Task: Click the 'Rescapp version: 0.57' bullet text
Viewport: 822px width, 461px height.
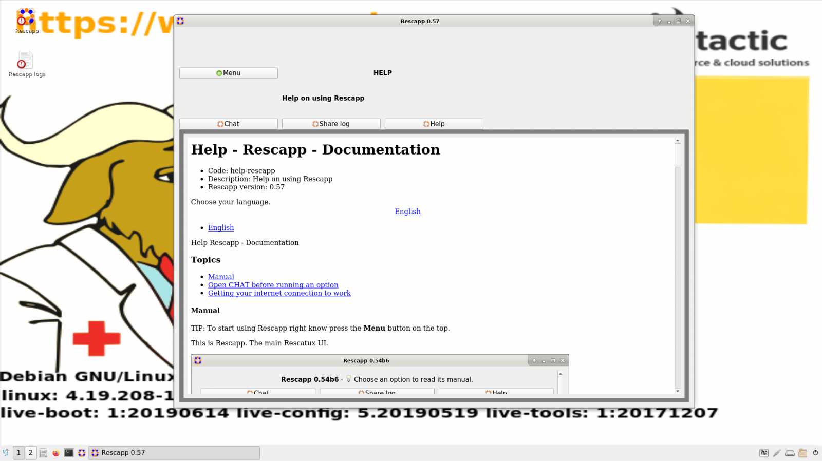Action: tap(246, 187)
